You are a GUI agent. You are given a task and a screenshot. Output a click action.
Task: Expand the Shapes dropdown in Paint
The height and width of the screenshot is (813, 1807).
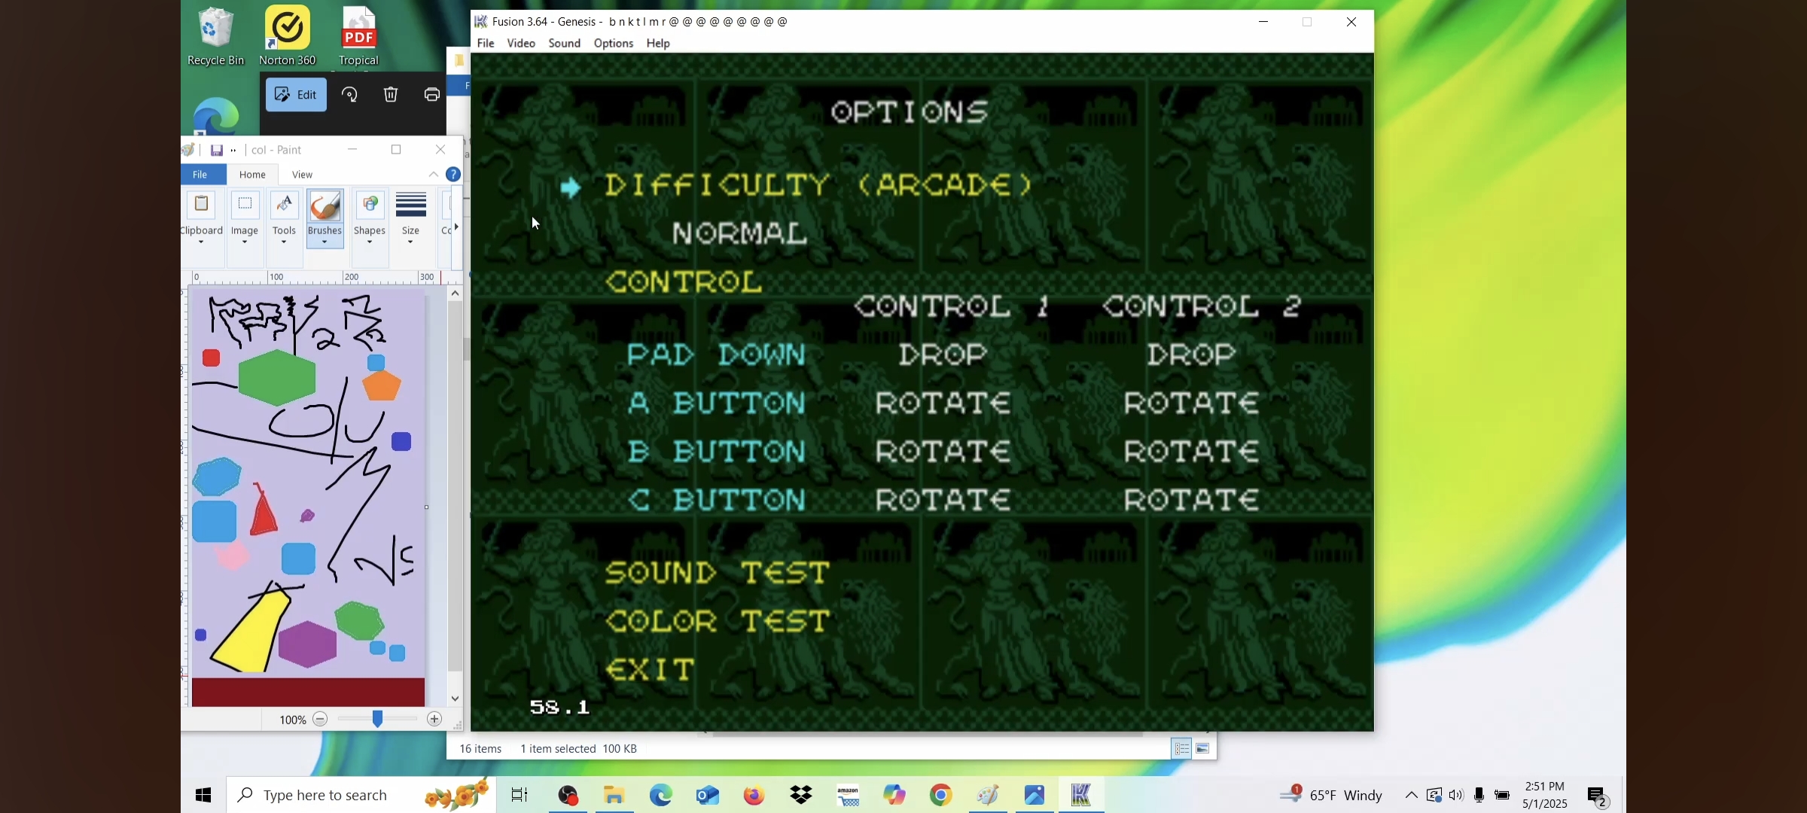point(370,242)
